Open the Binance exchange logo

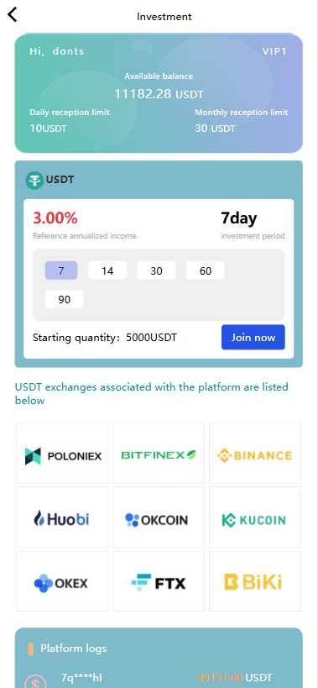click(x=255, y=454)
